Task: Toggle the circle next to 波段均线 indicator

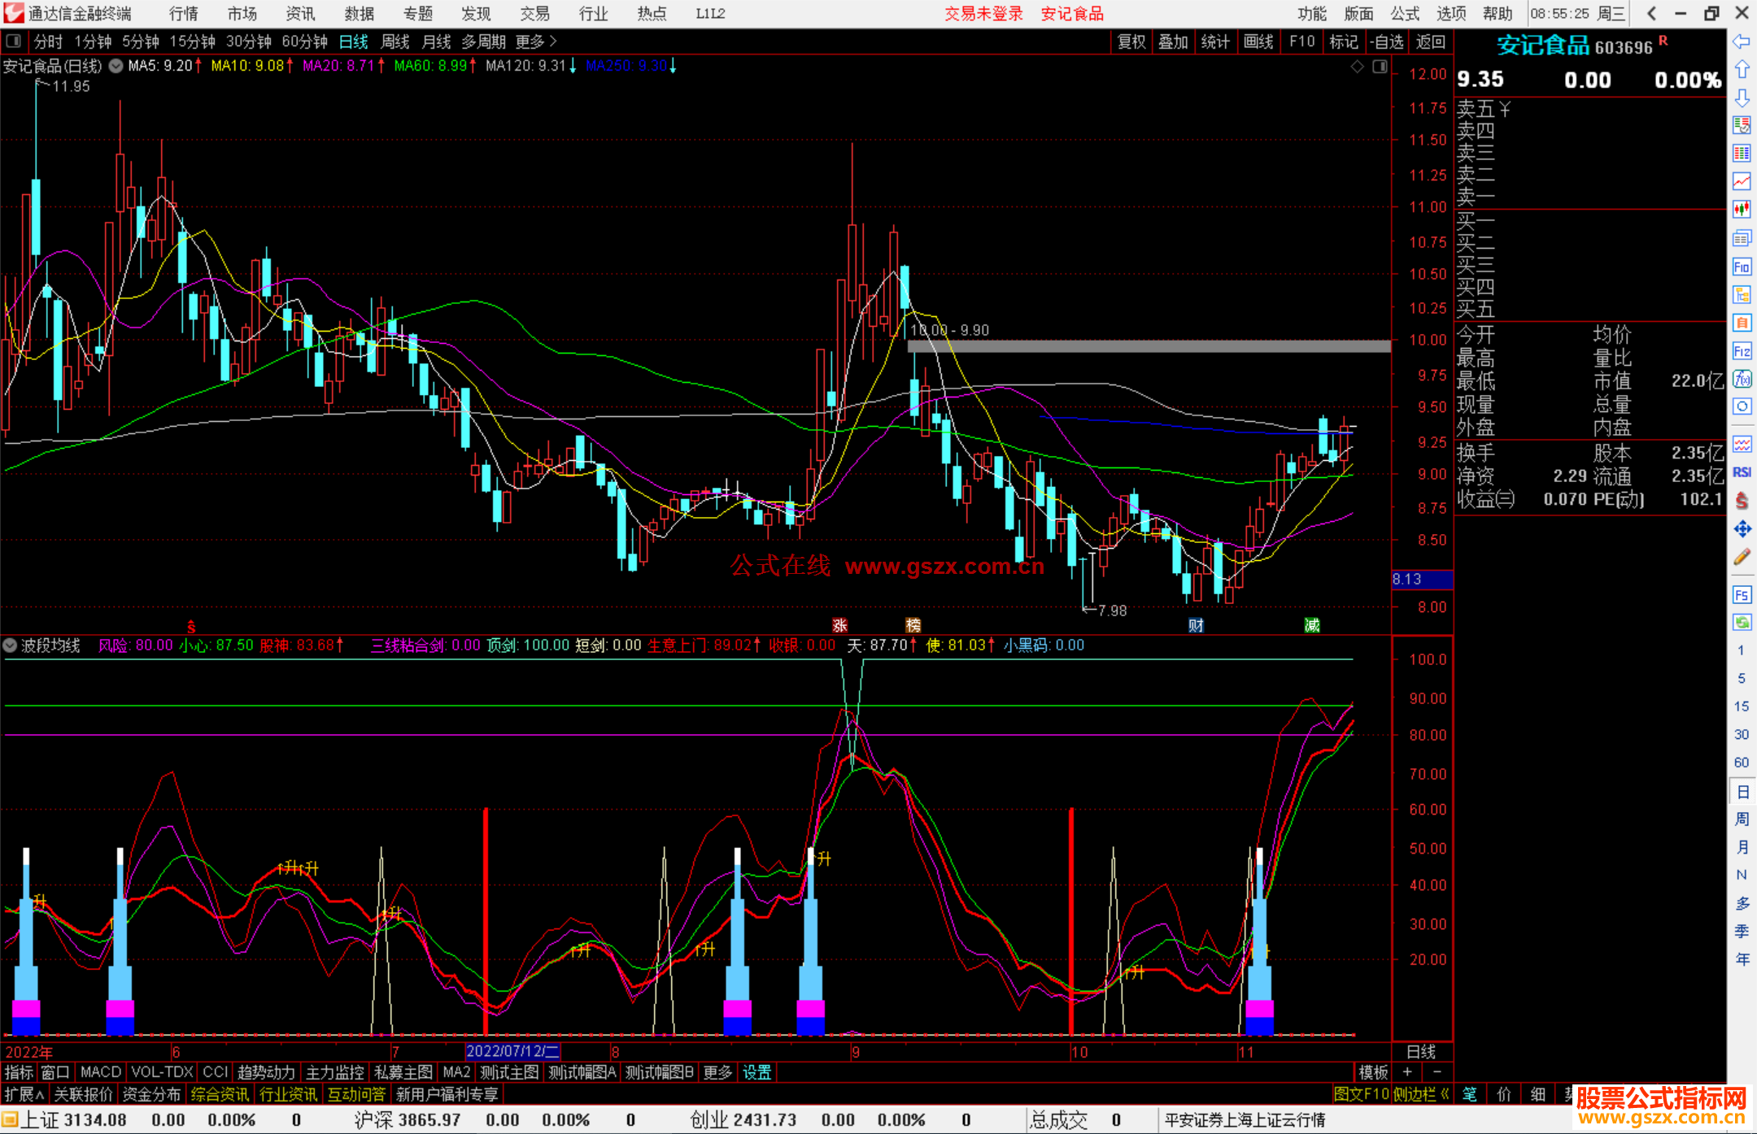Action: [x=10, y=645]
